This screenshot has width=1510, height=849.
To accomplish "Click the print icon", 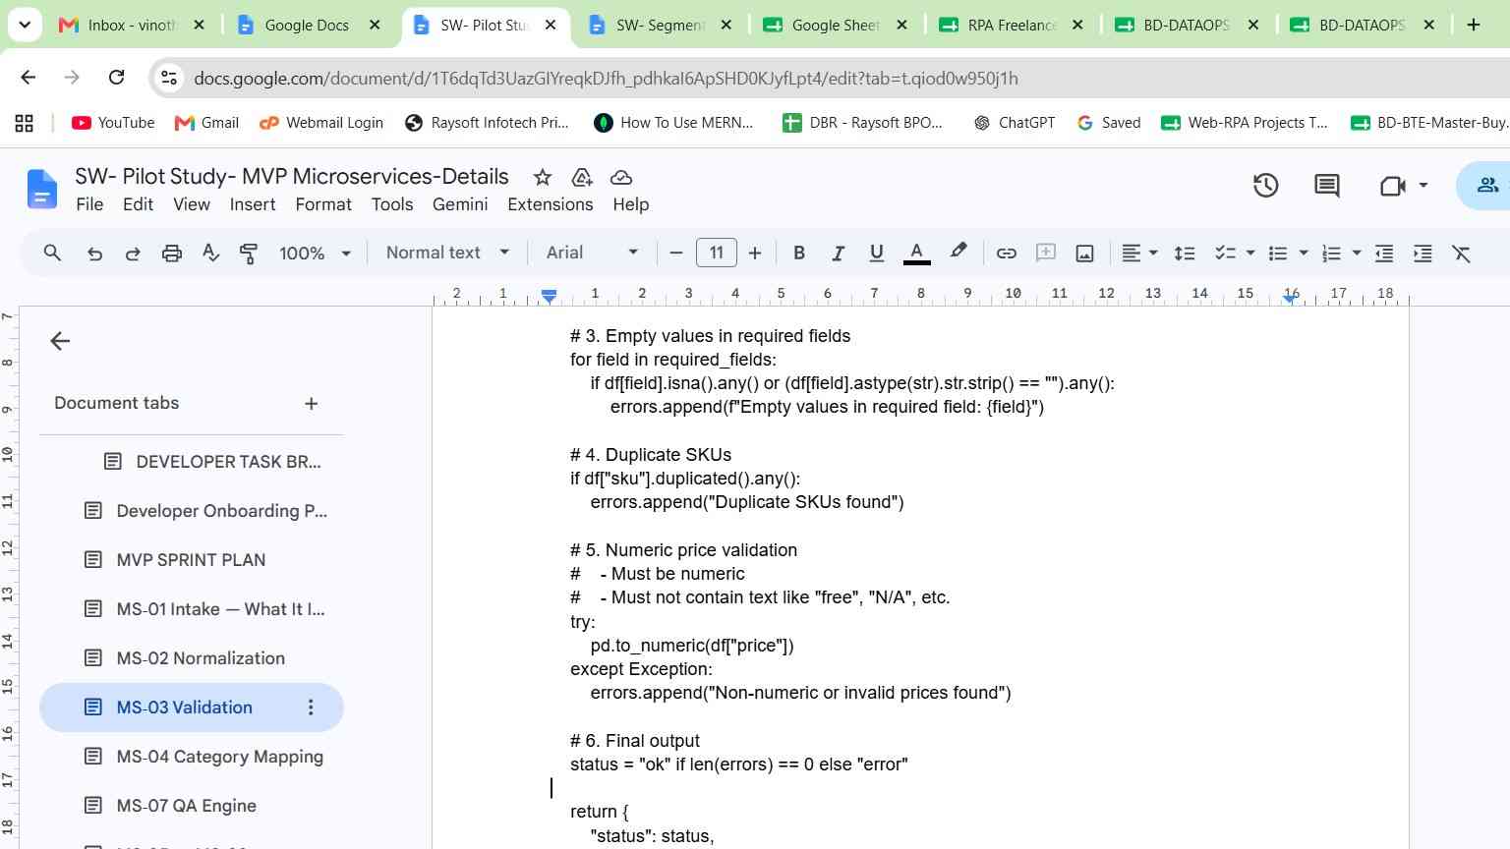I will coord(172,254).
